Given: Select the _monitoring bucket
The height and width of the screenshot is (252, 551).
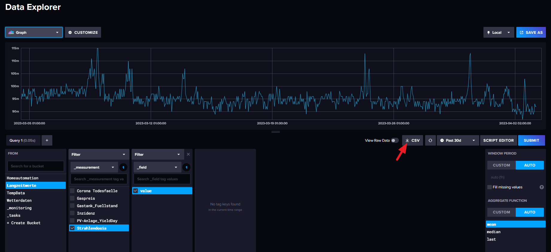Looking at the screenshot, I should point(36,208).
